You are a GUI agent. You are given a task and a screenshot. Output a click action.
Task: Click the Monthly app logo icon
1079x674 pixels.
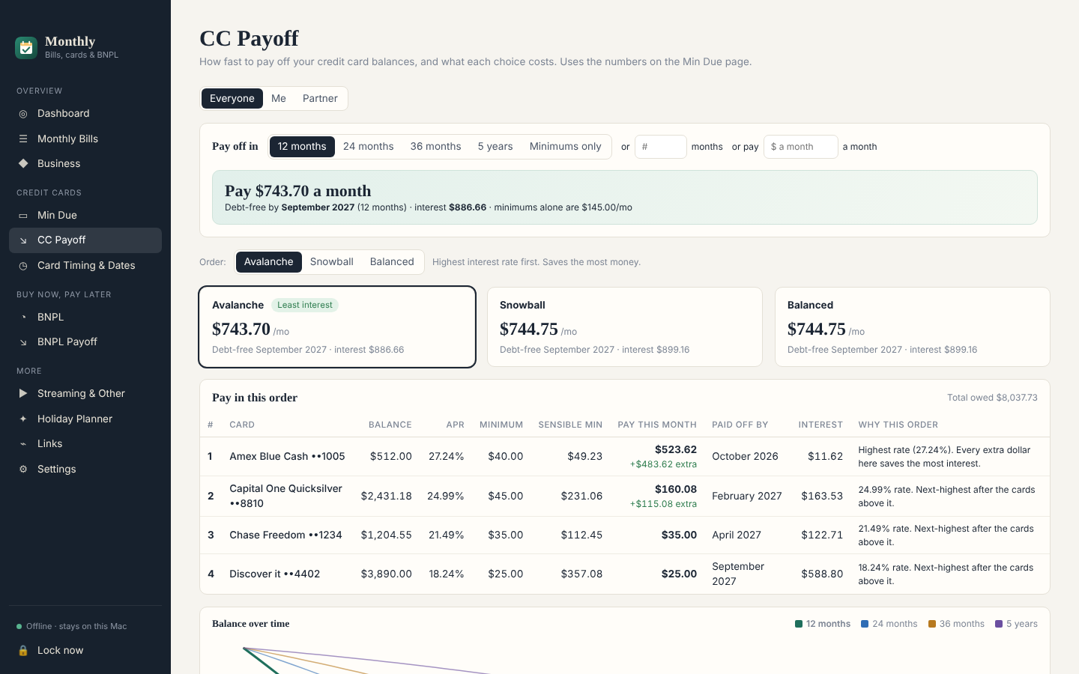click(x=26, y=47)
